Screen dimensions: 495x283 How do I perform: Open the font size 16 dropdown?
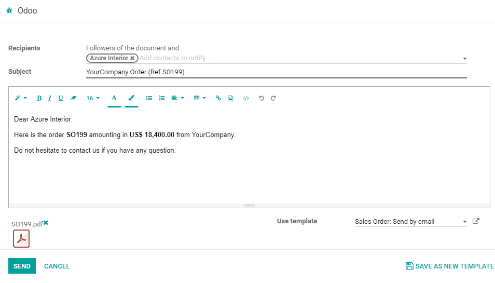(x=93, y=98)
